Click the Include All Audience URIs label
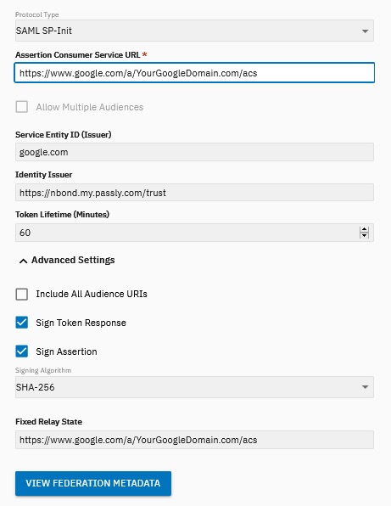The image size is (391, 506). point(92,294)
